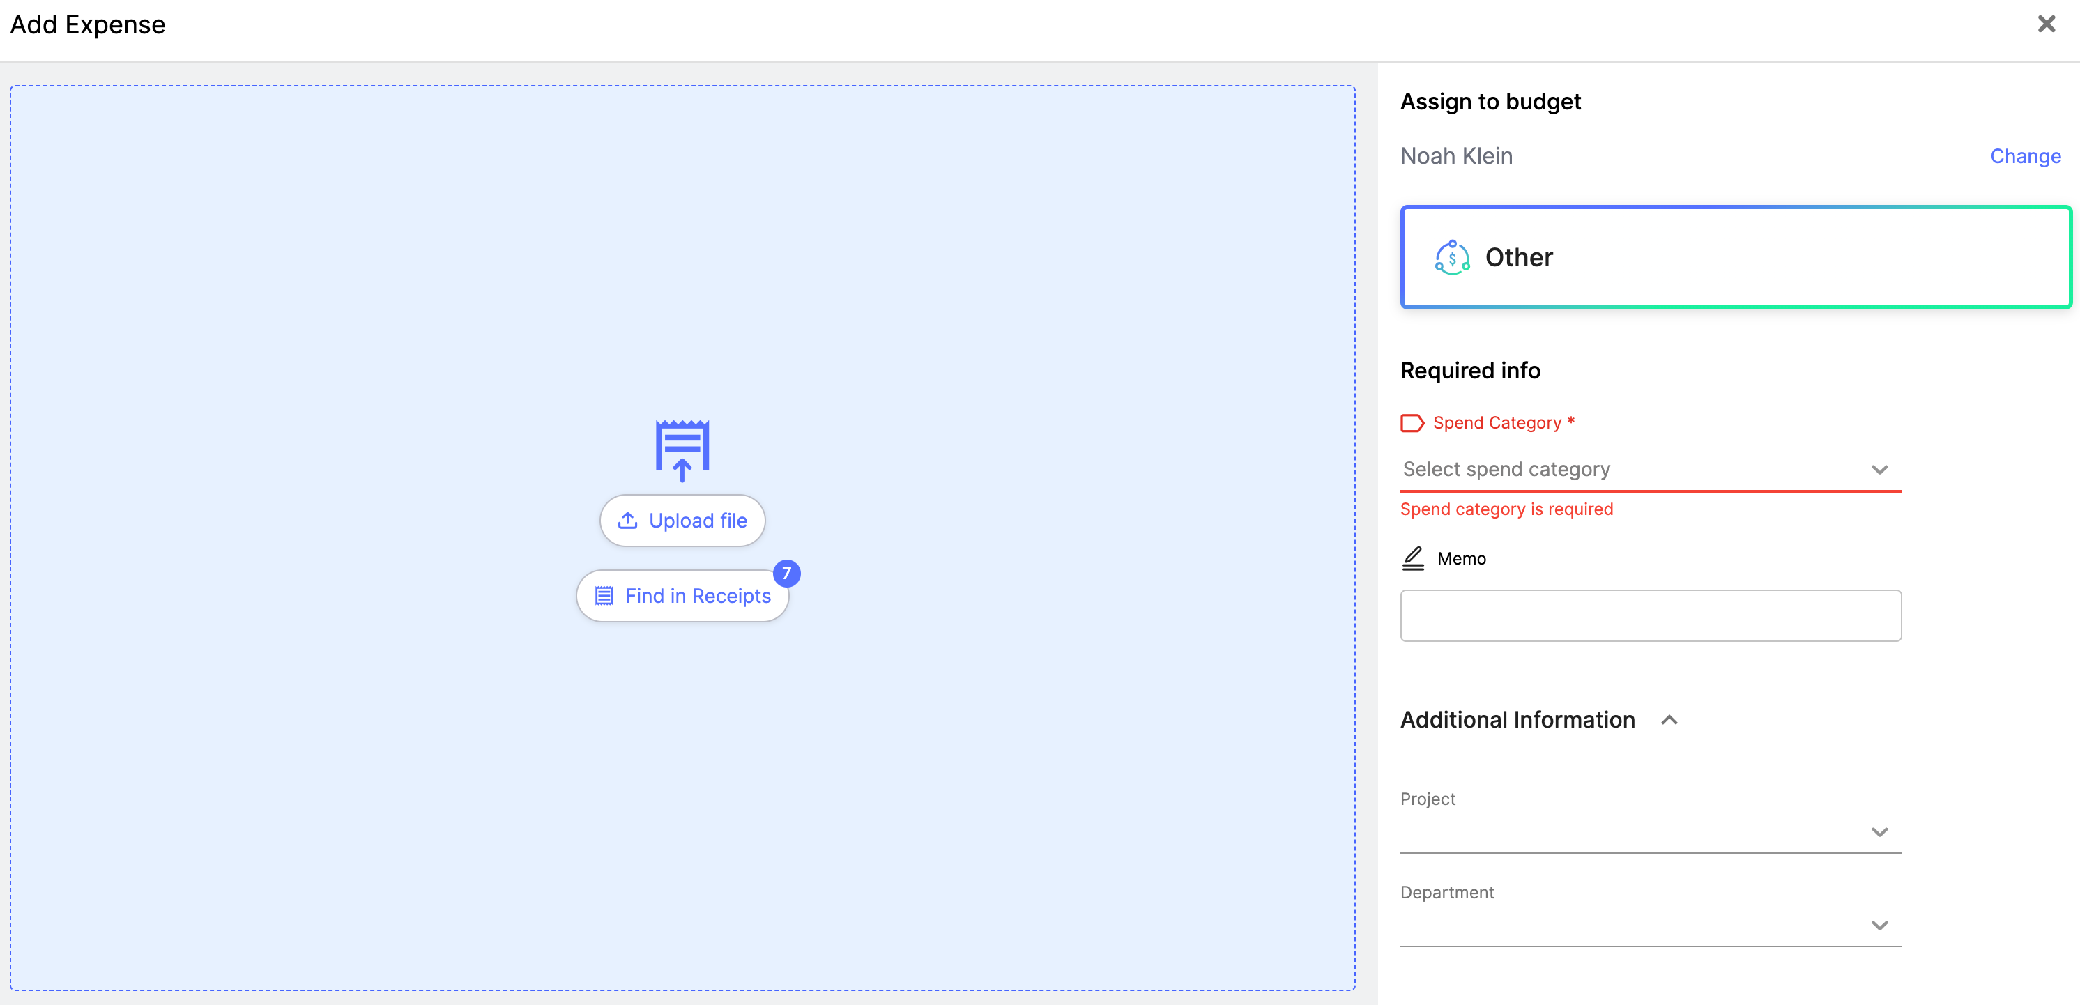Click the Memo pencil icon

pos(1413,558)
